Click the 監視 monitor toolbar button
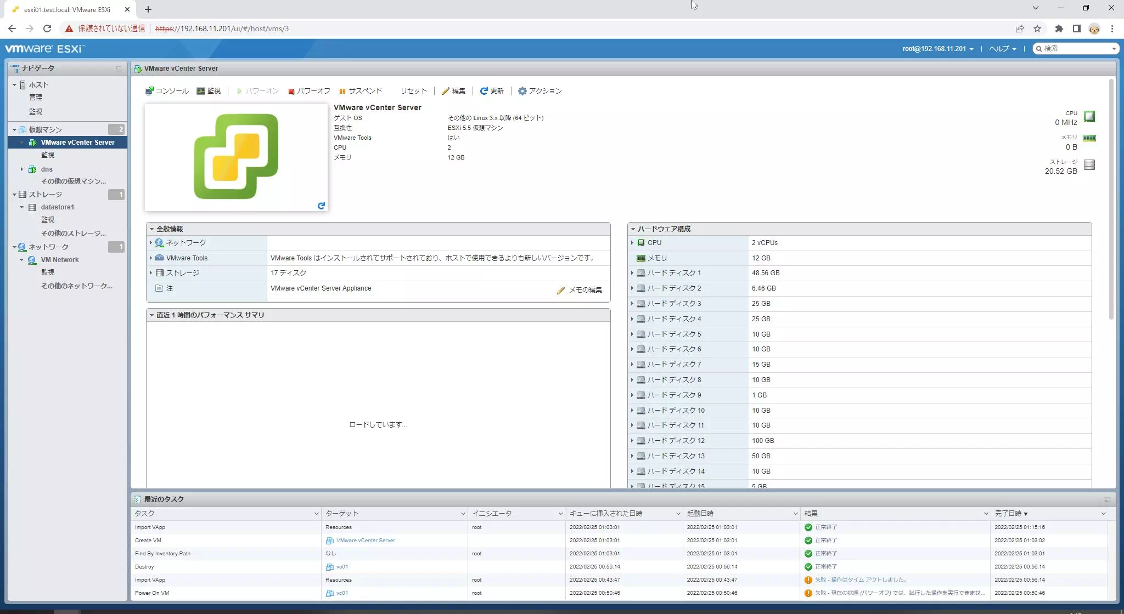Screen dimensions: 1124x614 209,91
